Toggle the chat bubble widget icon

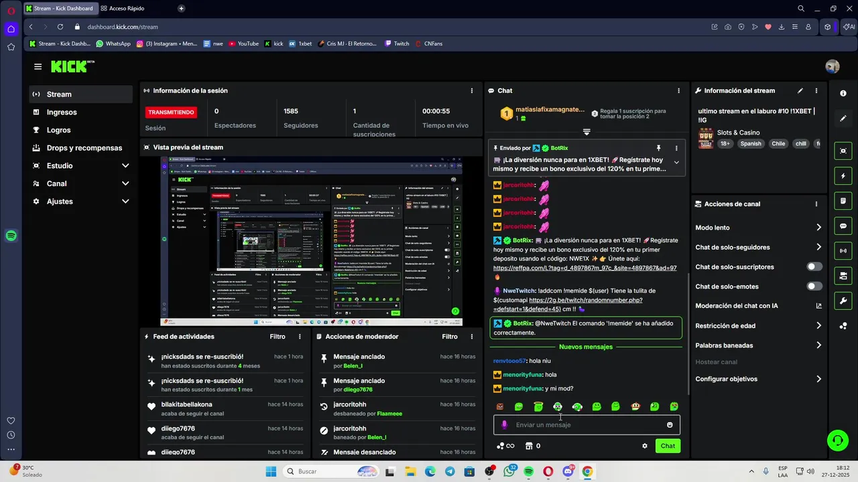tap(843, 226)
